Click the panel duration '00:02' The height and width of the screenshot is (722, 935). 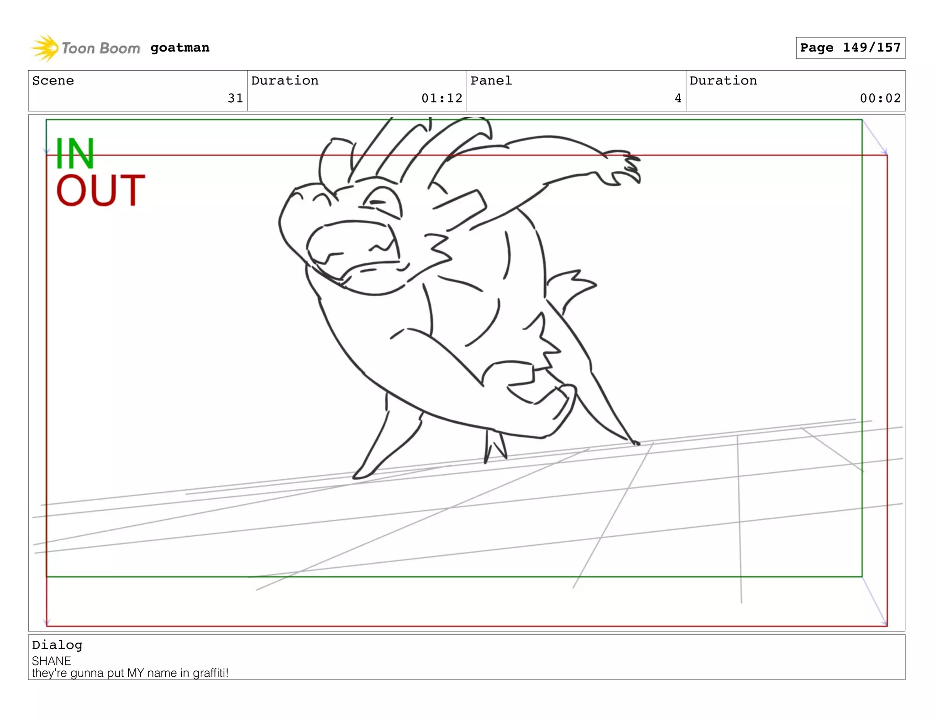point(880,98)
